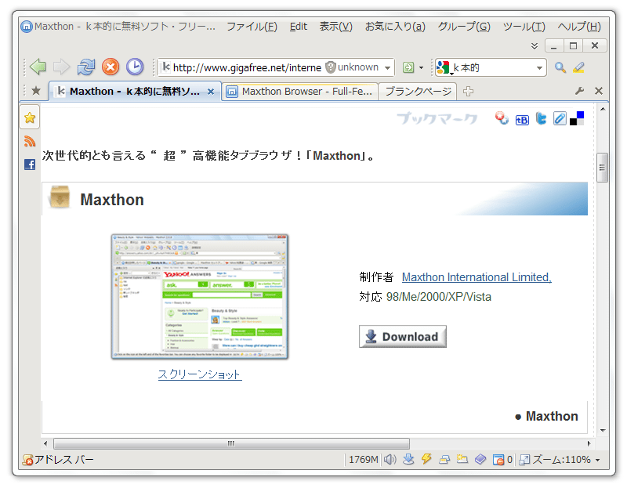Viewport: 627px width, 488px height.
Task: Click the zoom window icon in status bar
Action: pos(524,460)
